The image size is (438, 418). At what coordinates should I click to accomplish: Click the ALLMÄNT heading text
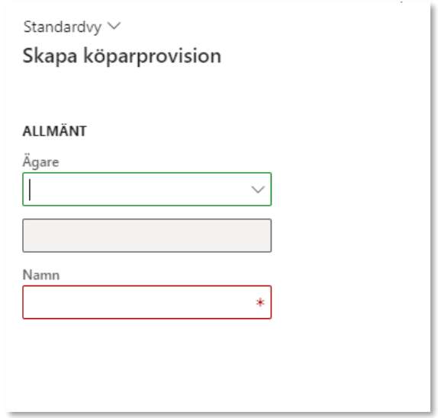(x=55, y=131)
